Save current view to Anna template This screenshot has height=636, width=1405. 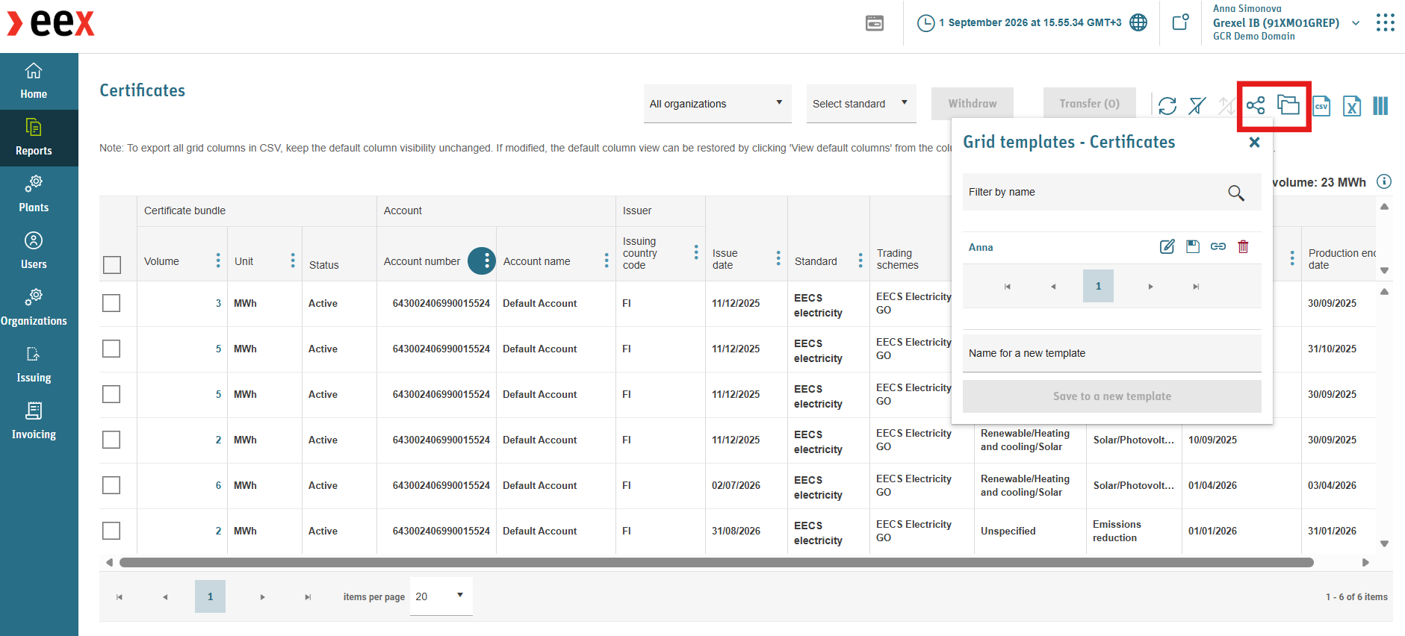pos(1193,246)
